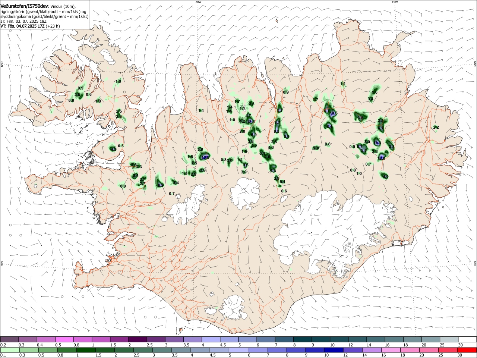Click the 4.0 precipitation value on map
The width and height of the screenshot is (477, 358).
(x=385, y=176)
